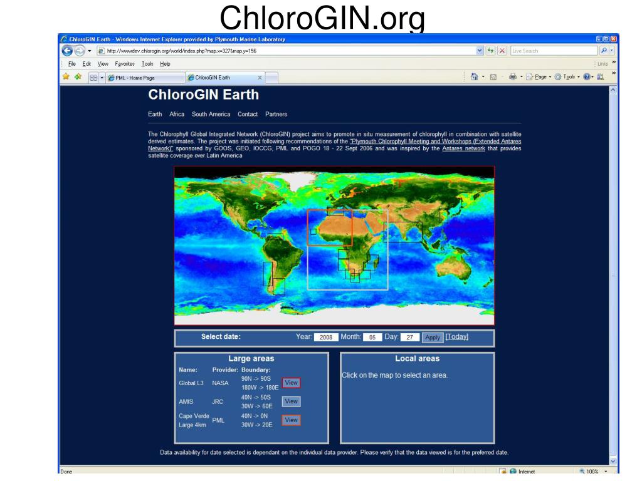642x481 pixels.
Task: Click the Apply date button
Action: click(433, 338)
